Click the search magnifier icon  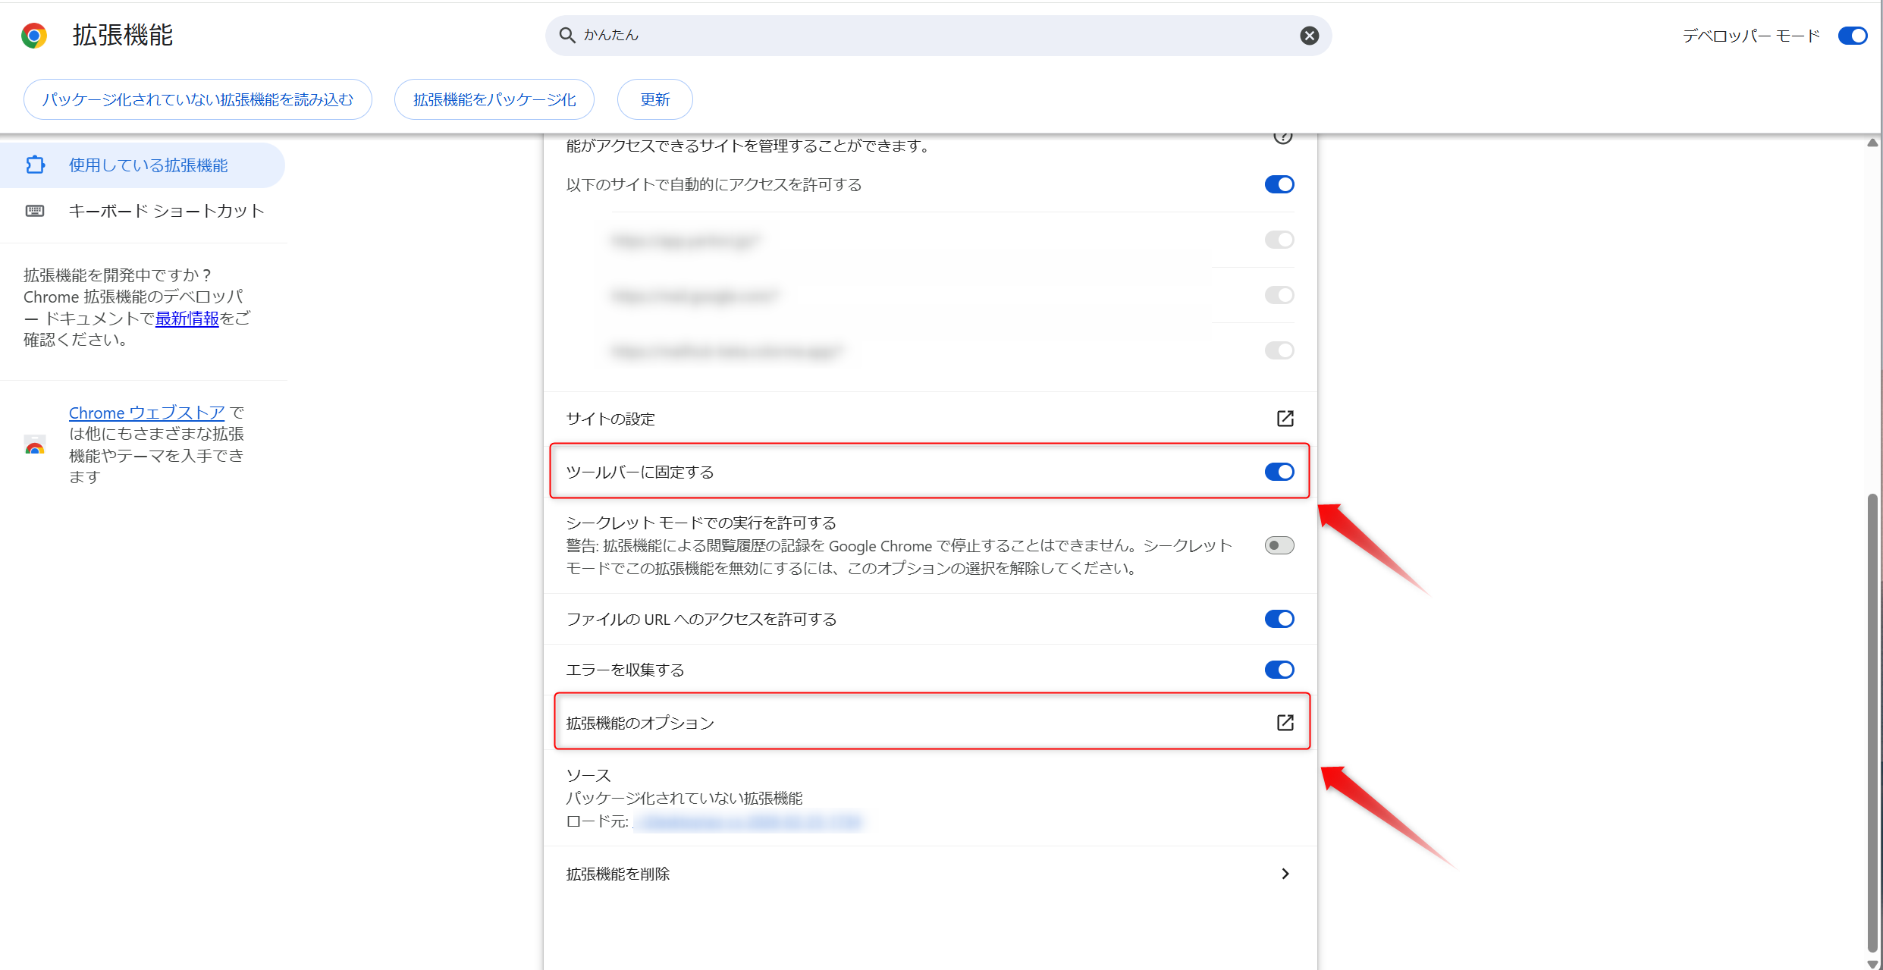click(x=566, y=35)
